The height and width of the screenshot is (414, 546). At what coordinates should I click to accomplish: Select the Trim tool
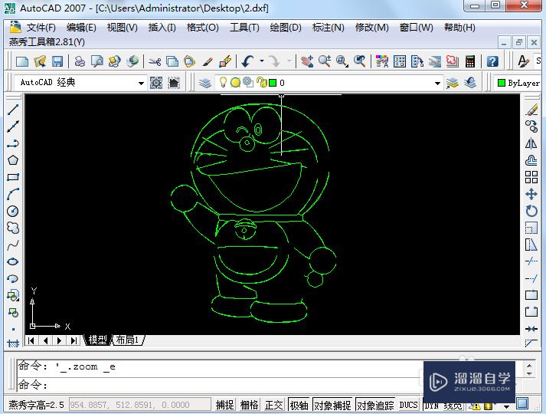531,261
